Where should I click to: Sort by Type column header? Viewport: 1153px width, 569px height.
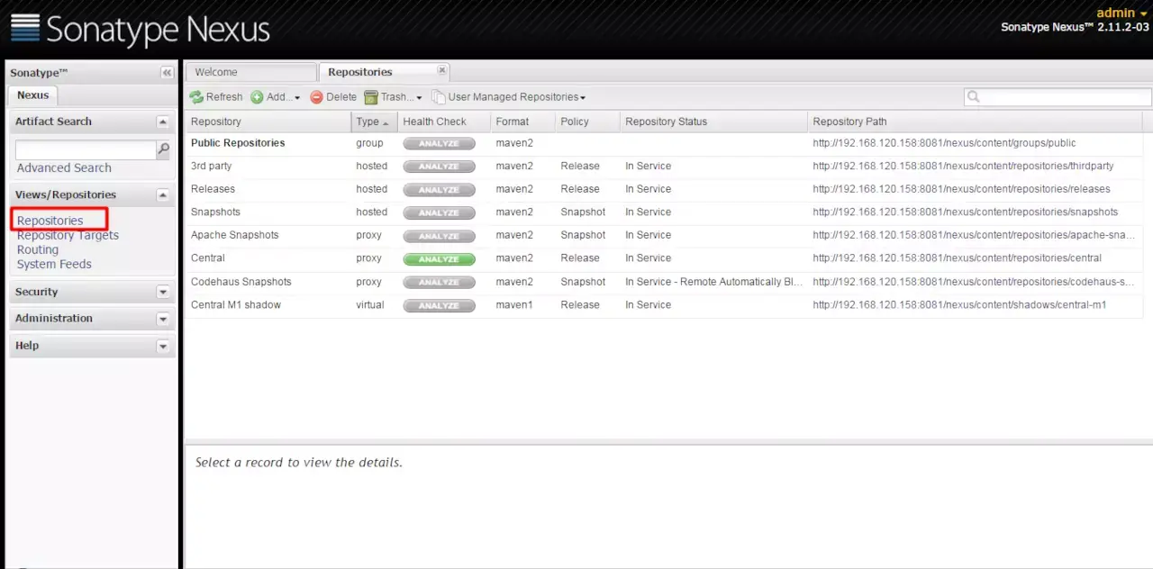(x=374, y=122)
